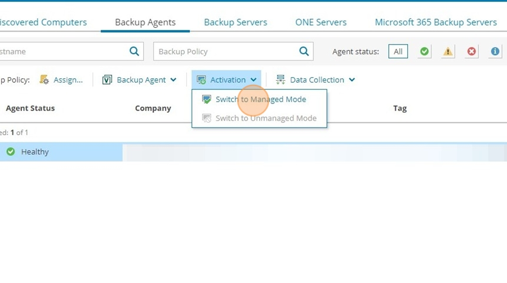Select the Backup Agents tab
The image size is (507, 283).
pos(145,23)
